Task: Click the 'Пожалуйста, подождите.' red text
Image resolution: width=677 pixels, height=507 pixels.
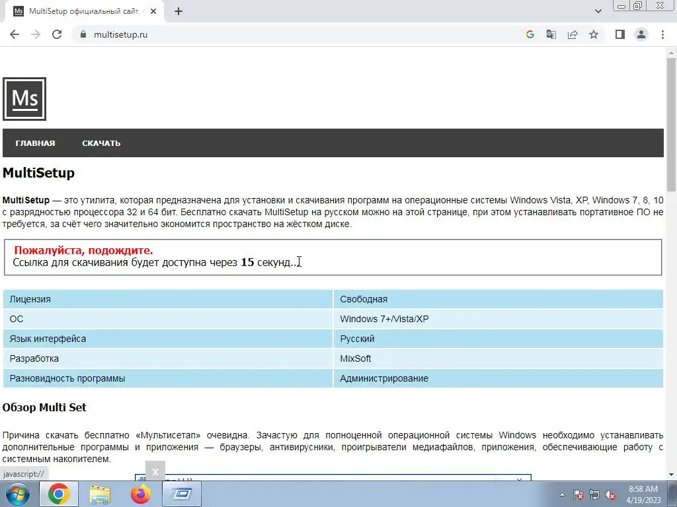Action: pos(83,250)
